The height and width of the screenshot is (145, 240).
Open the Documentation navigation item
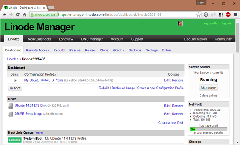click(x=195, y=39)
